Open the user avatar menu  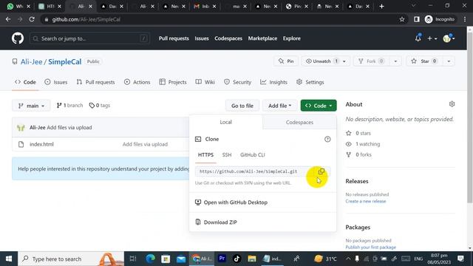(449, 38)
